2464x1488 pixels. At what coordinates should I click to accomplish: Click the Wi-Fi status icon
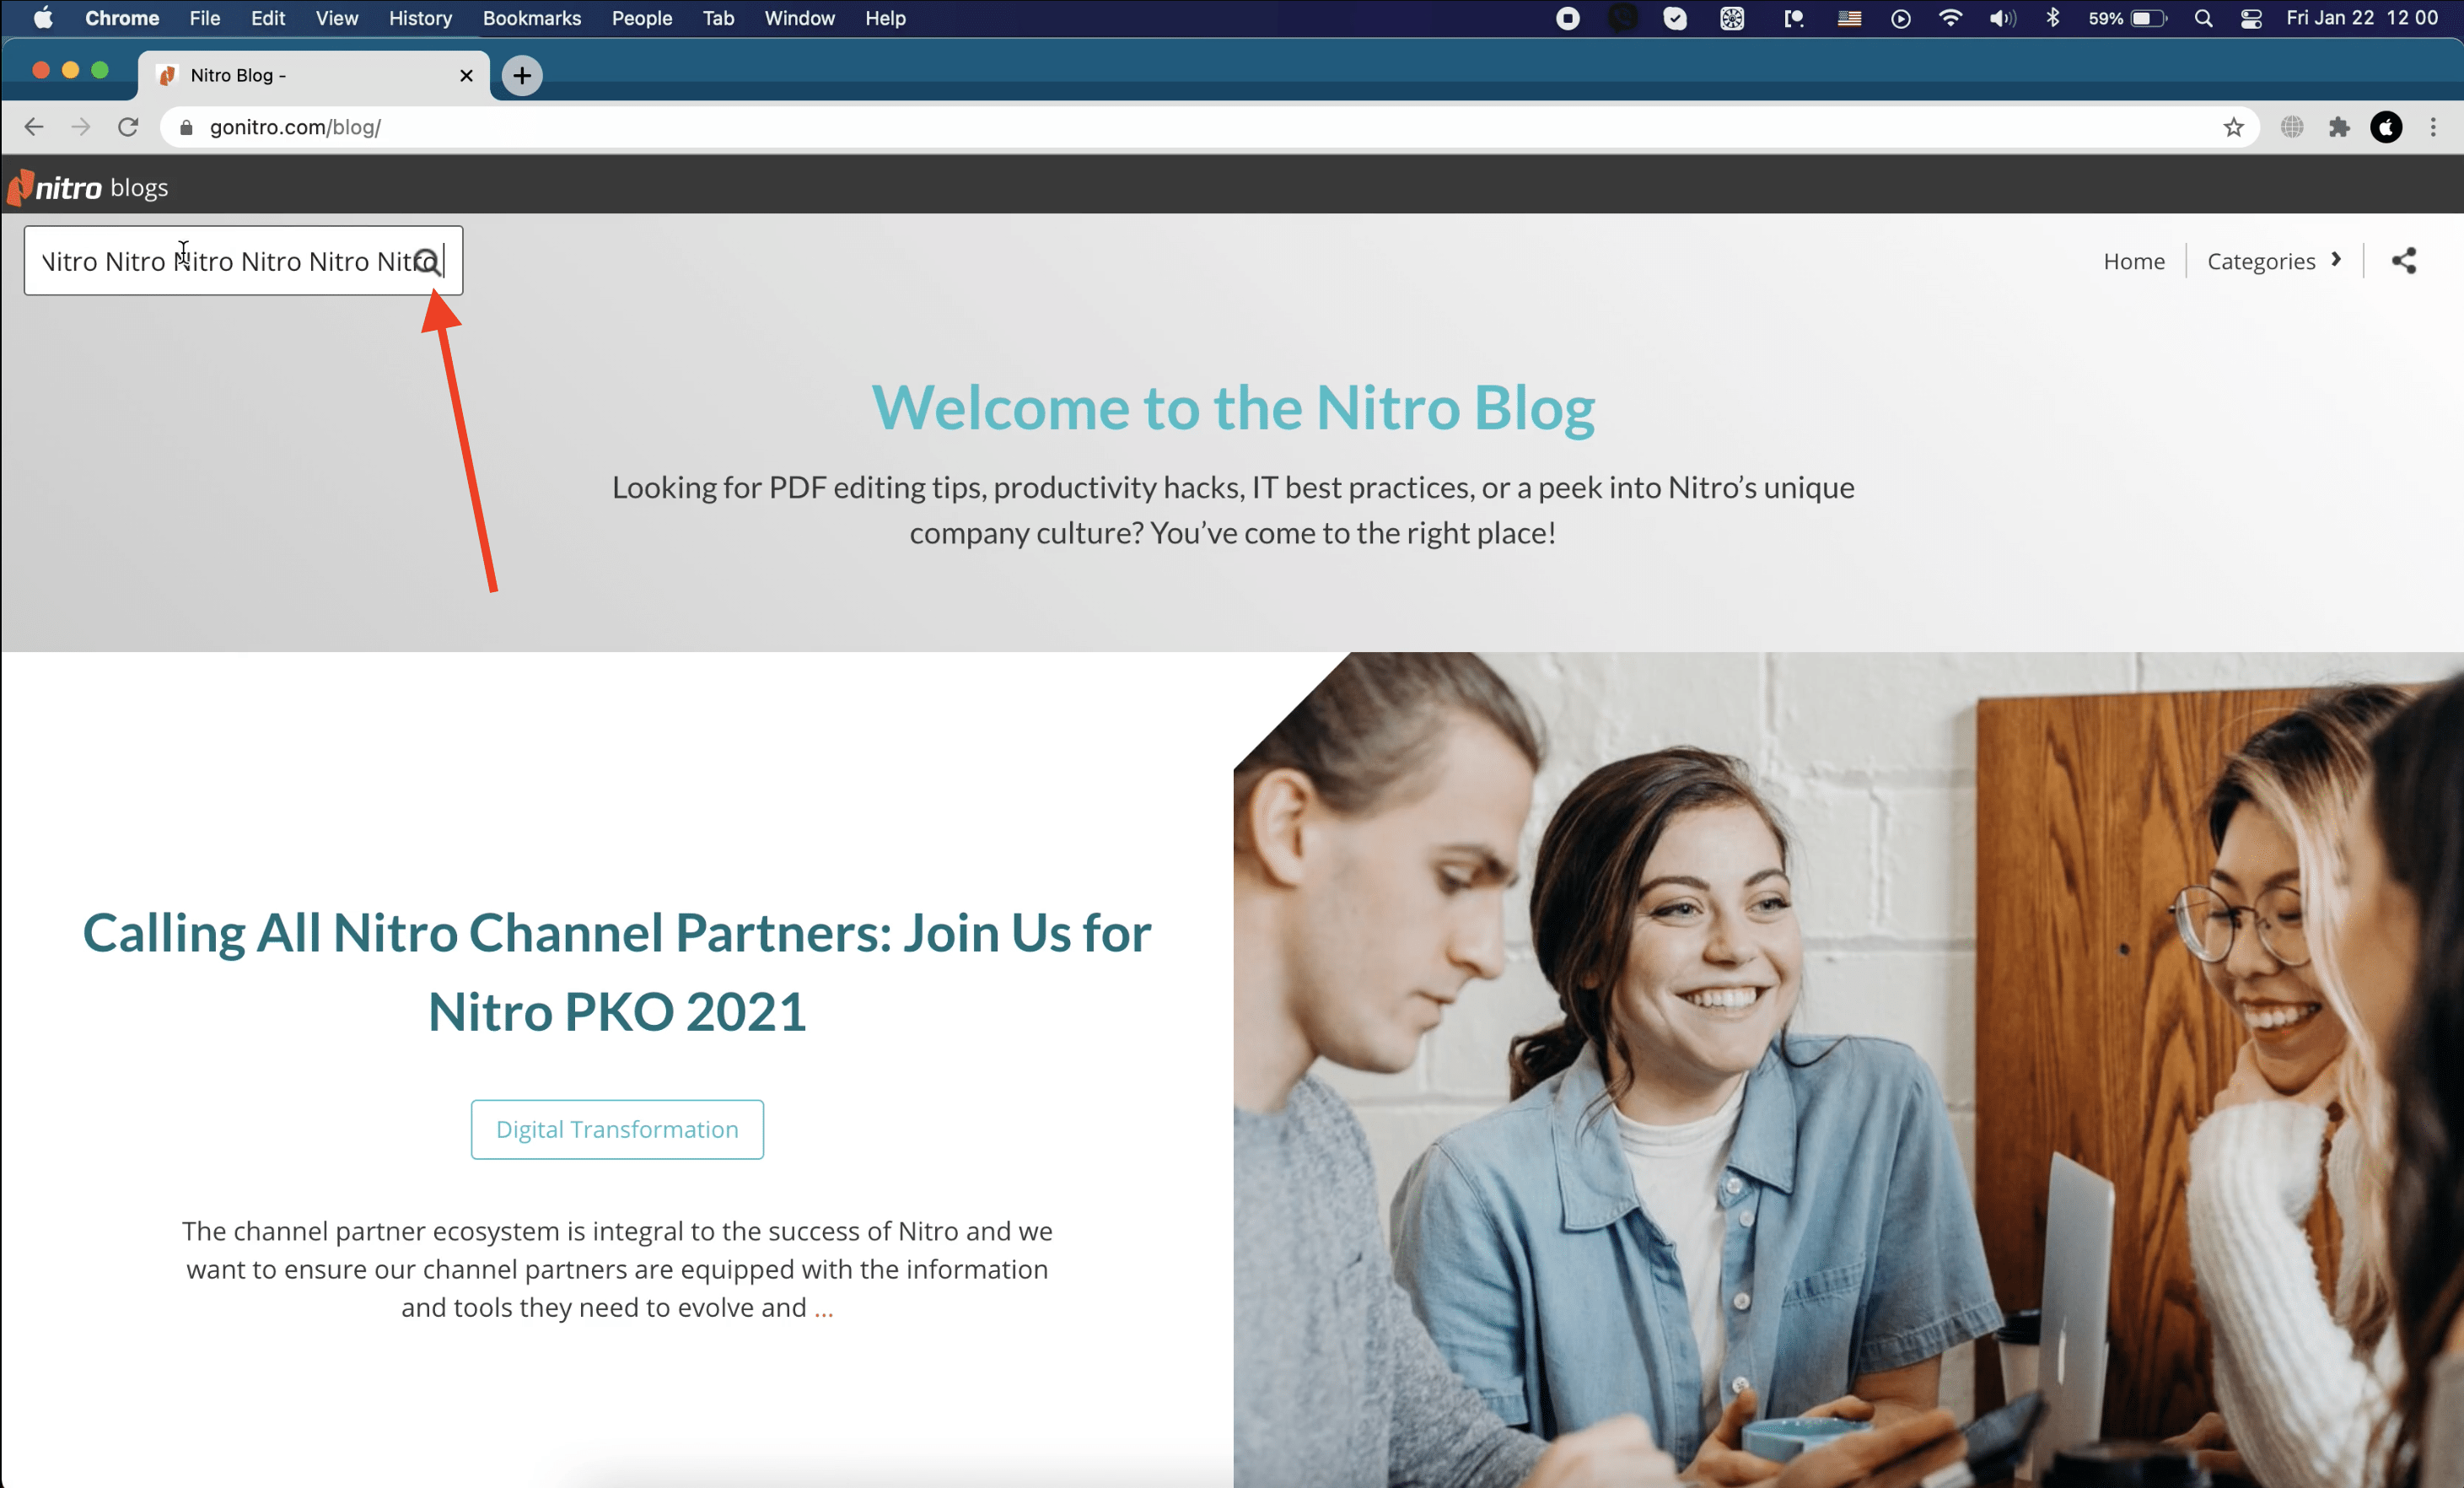pos(1950,18)
